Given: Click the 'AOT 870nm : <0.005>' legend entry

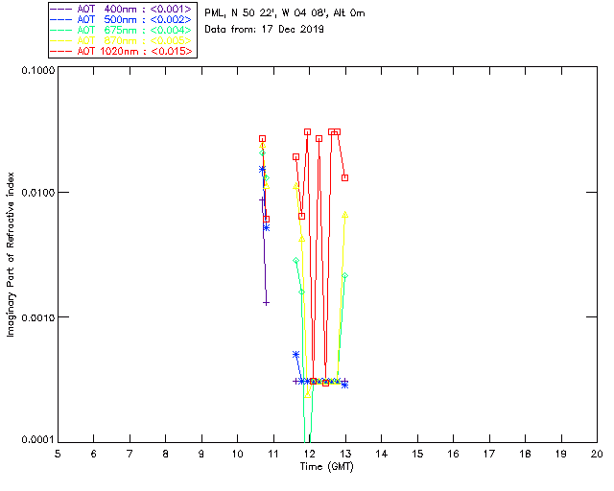Looking at the screenshot, I should click(122, 40).
